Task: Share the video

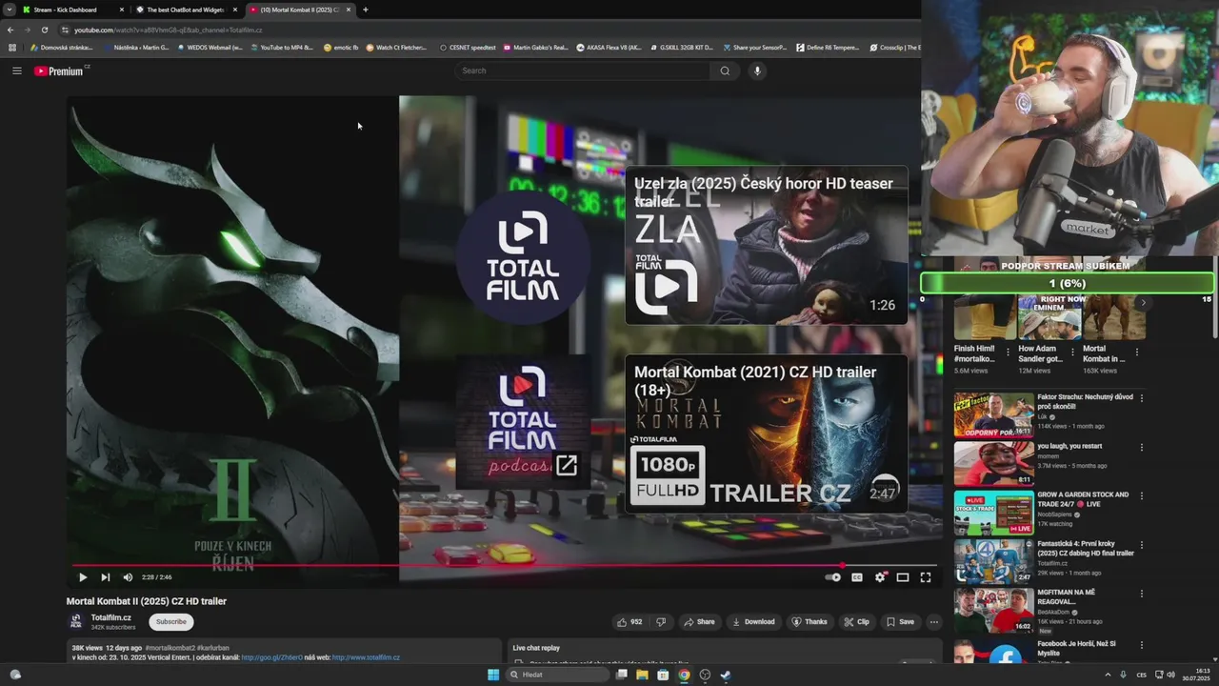Action: [698, 622]
